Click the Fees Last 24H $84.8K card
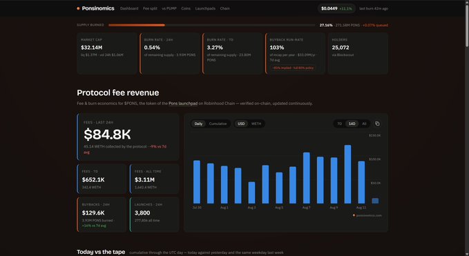This screenshot has width=469, height=256. tap(128, 137)
